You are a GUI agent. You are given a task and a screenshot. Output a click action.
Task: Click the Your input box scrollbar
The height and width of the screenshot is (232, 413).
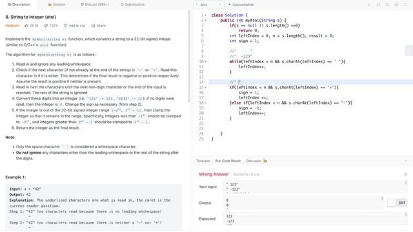pos(406,182)
